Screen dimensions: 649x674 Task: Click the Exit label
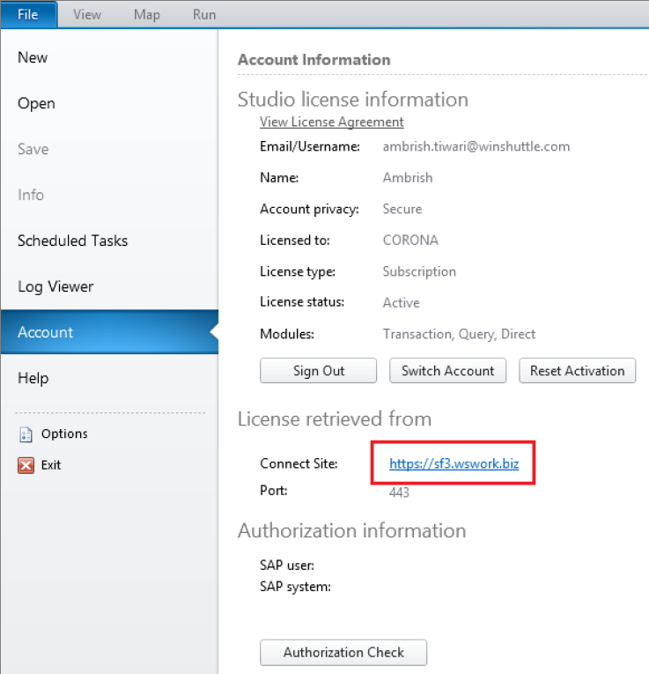click(51, 465)
